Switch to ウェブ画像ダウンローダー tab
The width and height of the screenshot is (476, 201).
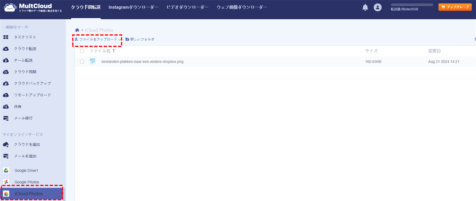pyautogui.click(x=242, y=7)
